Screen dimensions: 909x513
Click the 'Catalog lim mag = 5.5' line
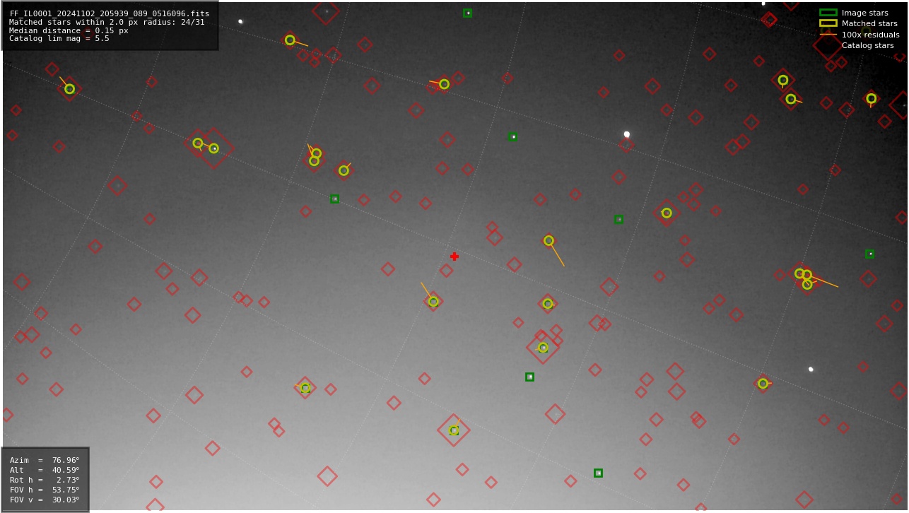(59, 39)
